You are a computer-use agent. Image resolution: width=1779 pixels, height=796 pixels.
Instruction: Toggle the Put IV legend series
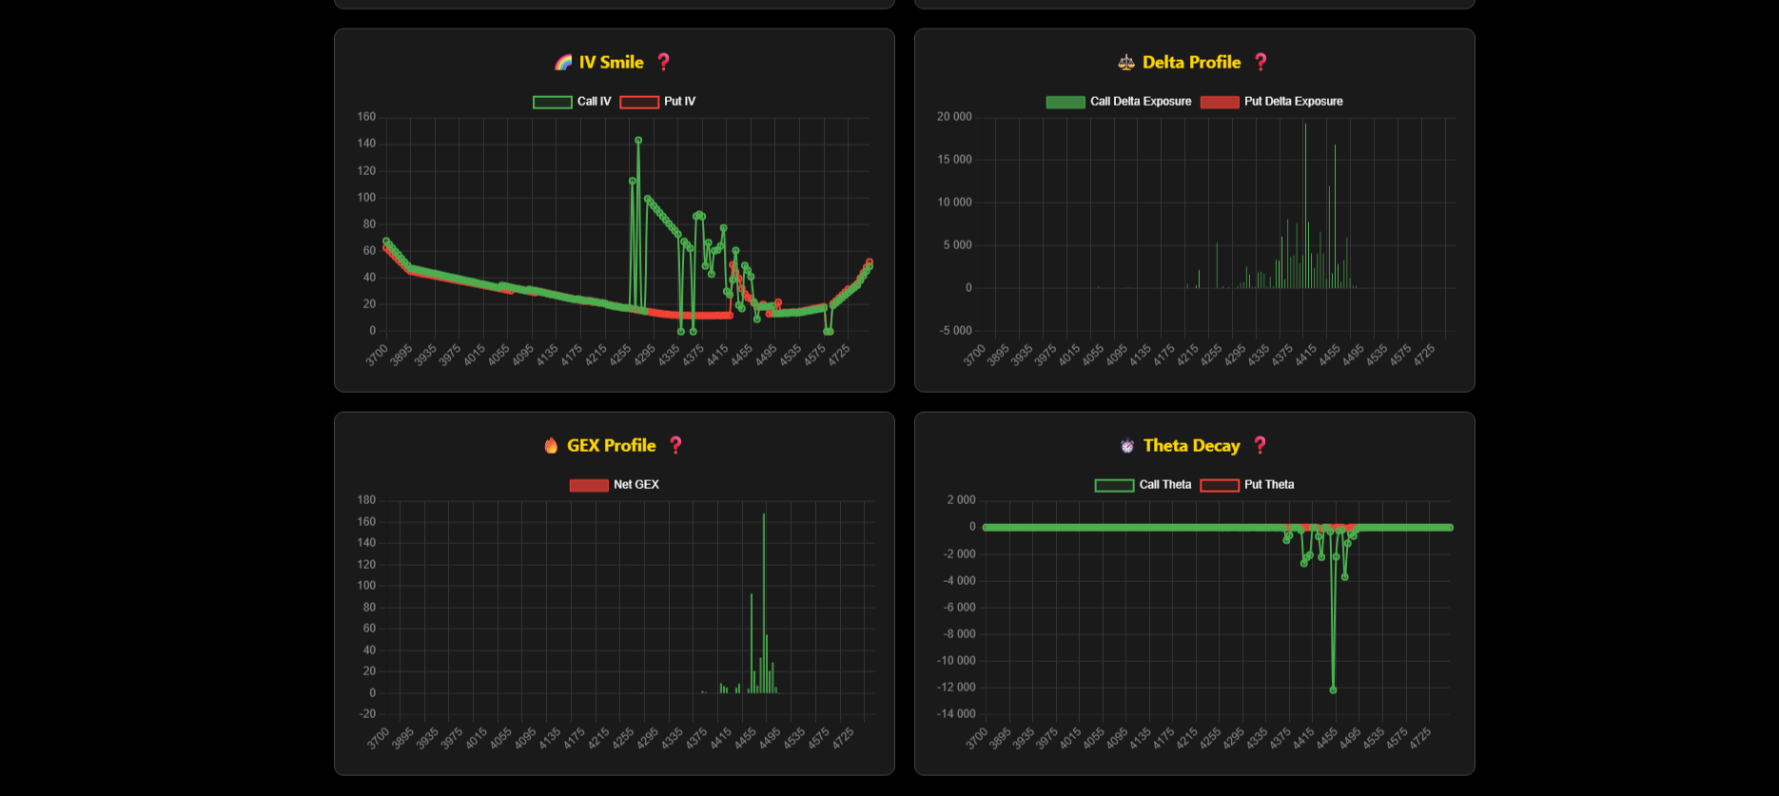[x=657, y=102]
